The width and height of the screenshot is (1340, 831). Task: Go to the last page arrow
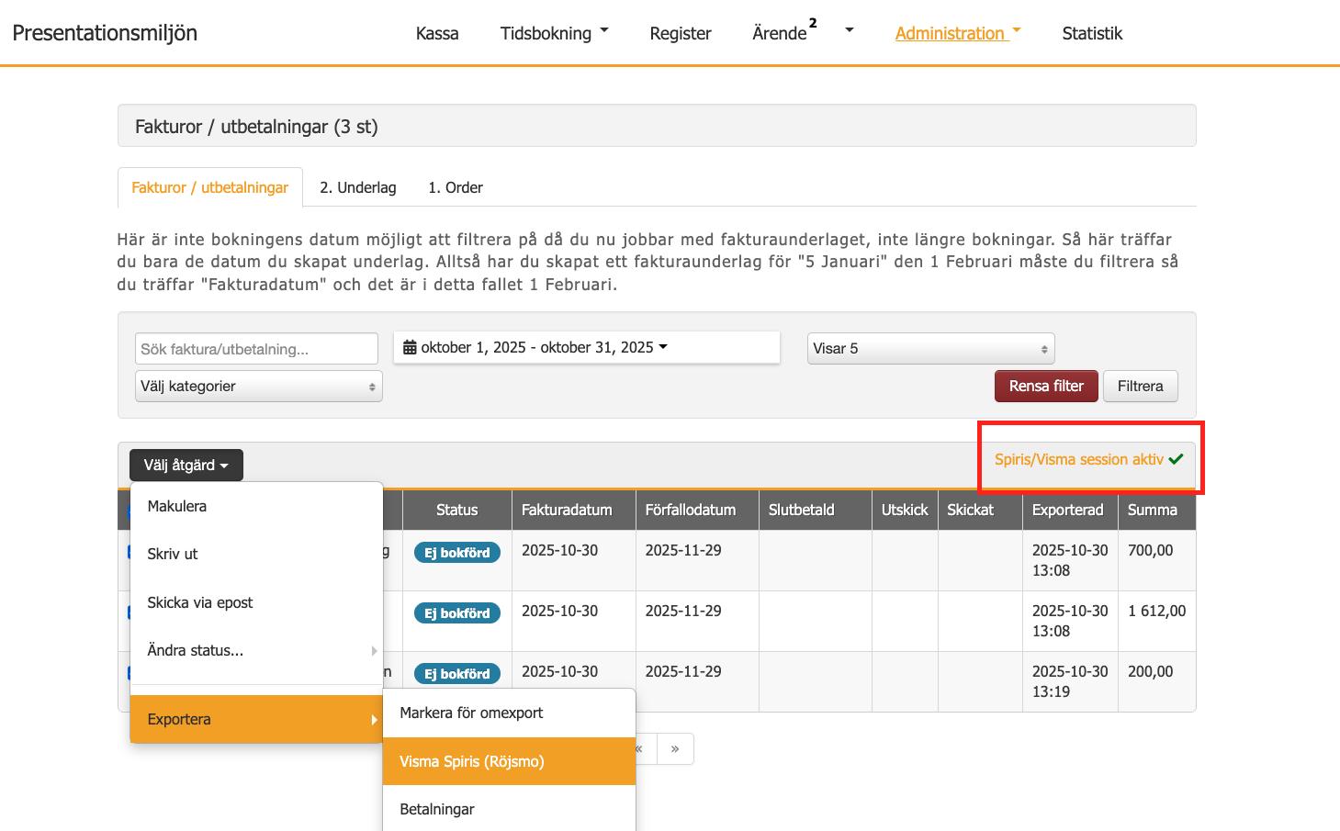[x=675, y=749]
